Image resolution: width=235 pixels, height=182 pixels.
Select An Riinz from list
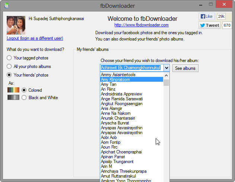pyautogui.click(x=131, y=89)
